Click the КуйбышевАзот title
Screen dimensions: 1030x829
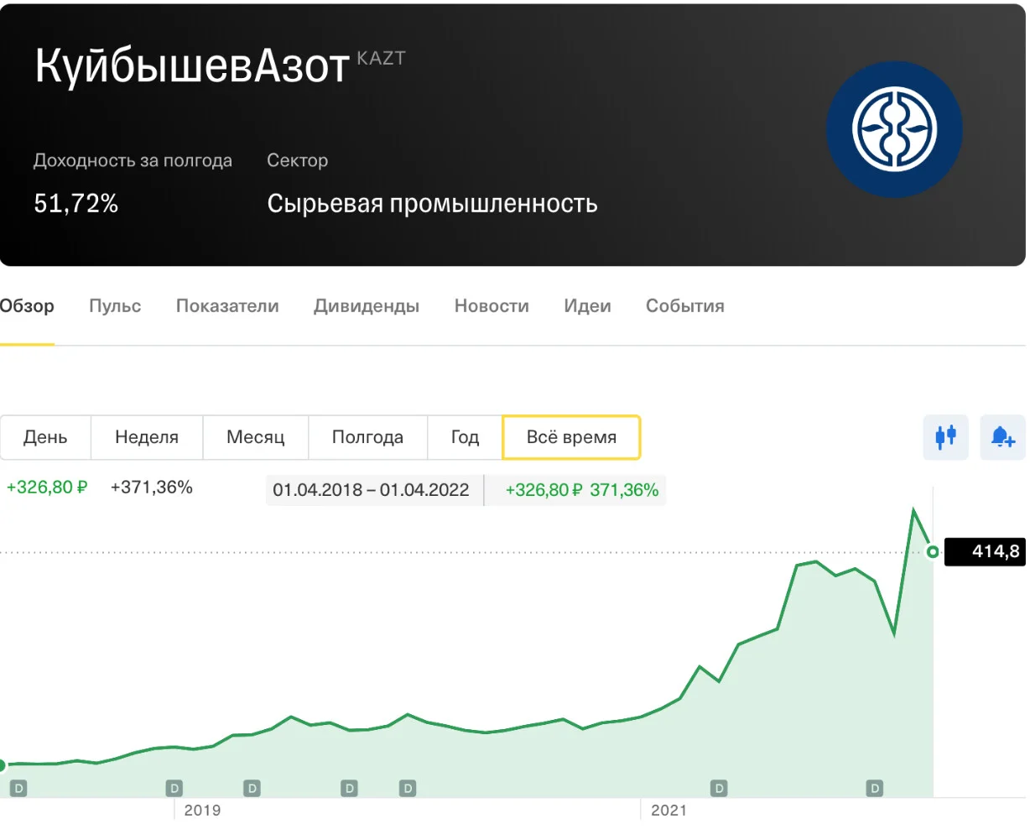192,65
